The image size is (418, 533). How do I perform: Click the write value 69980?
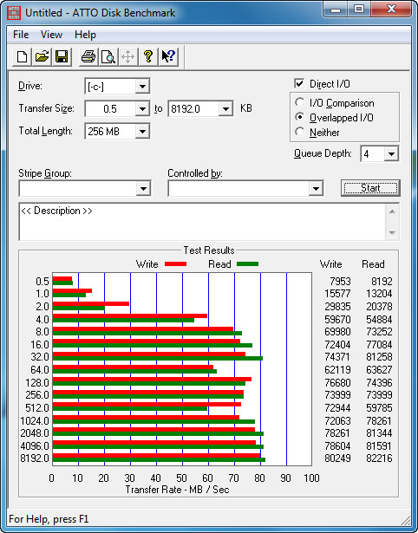coord(337,332)
